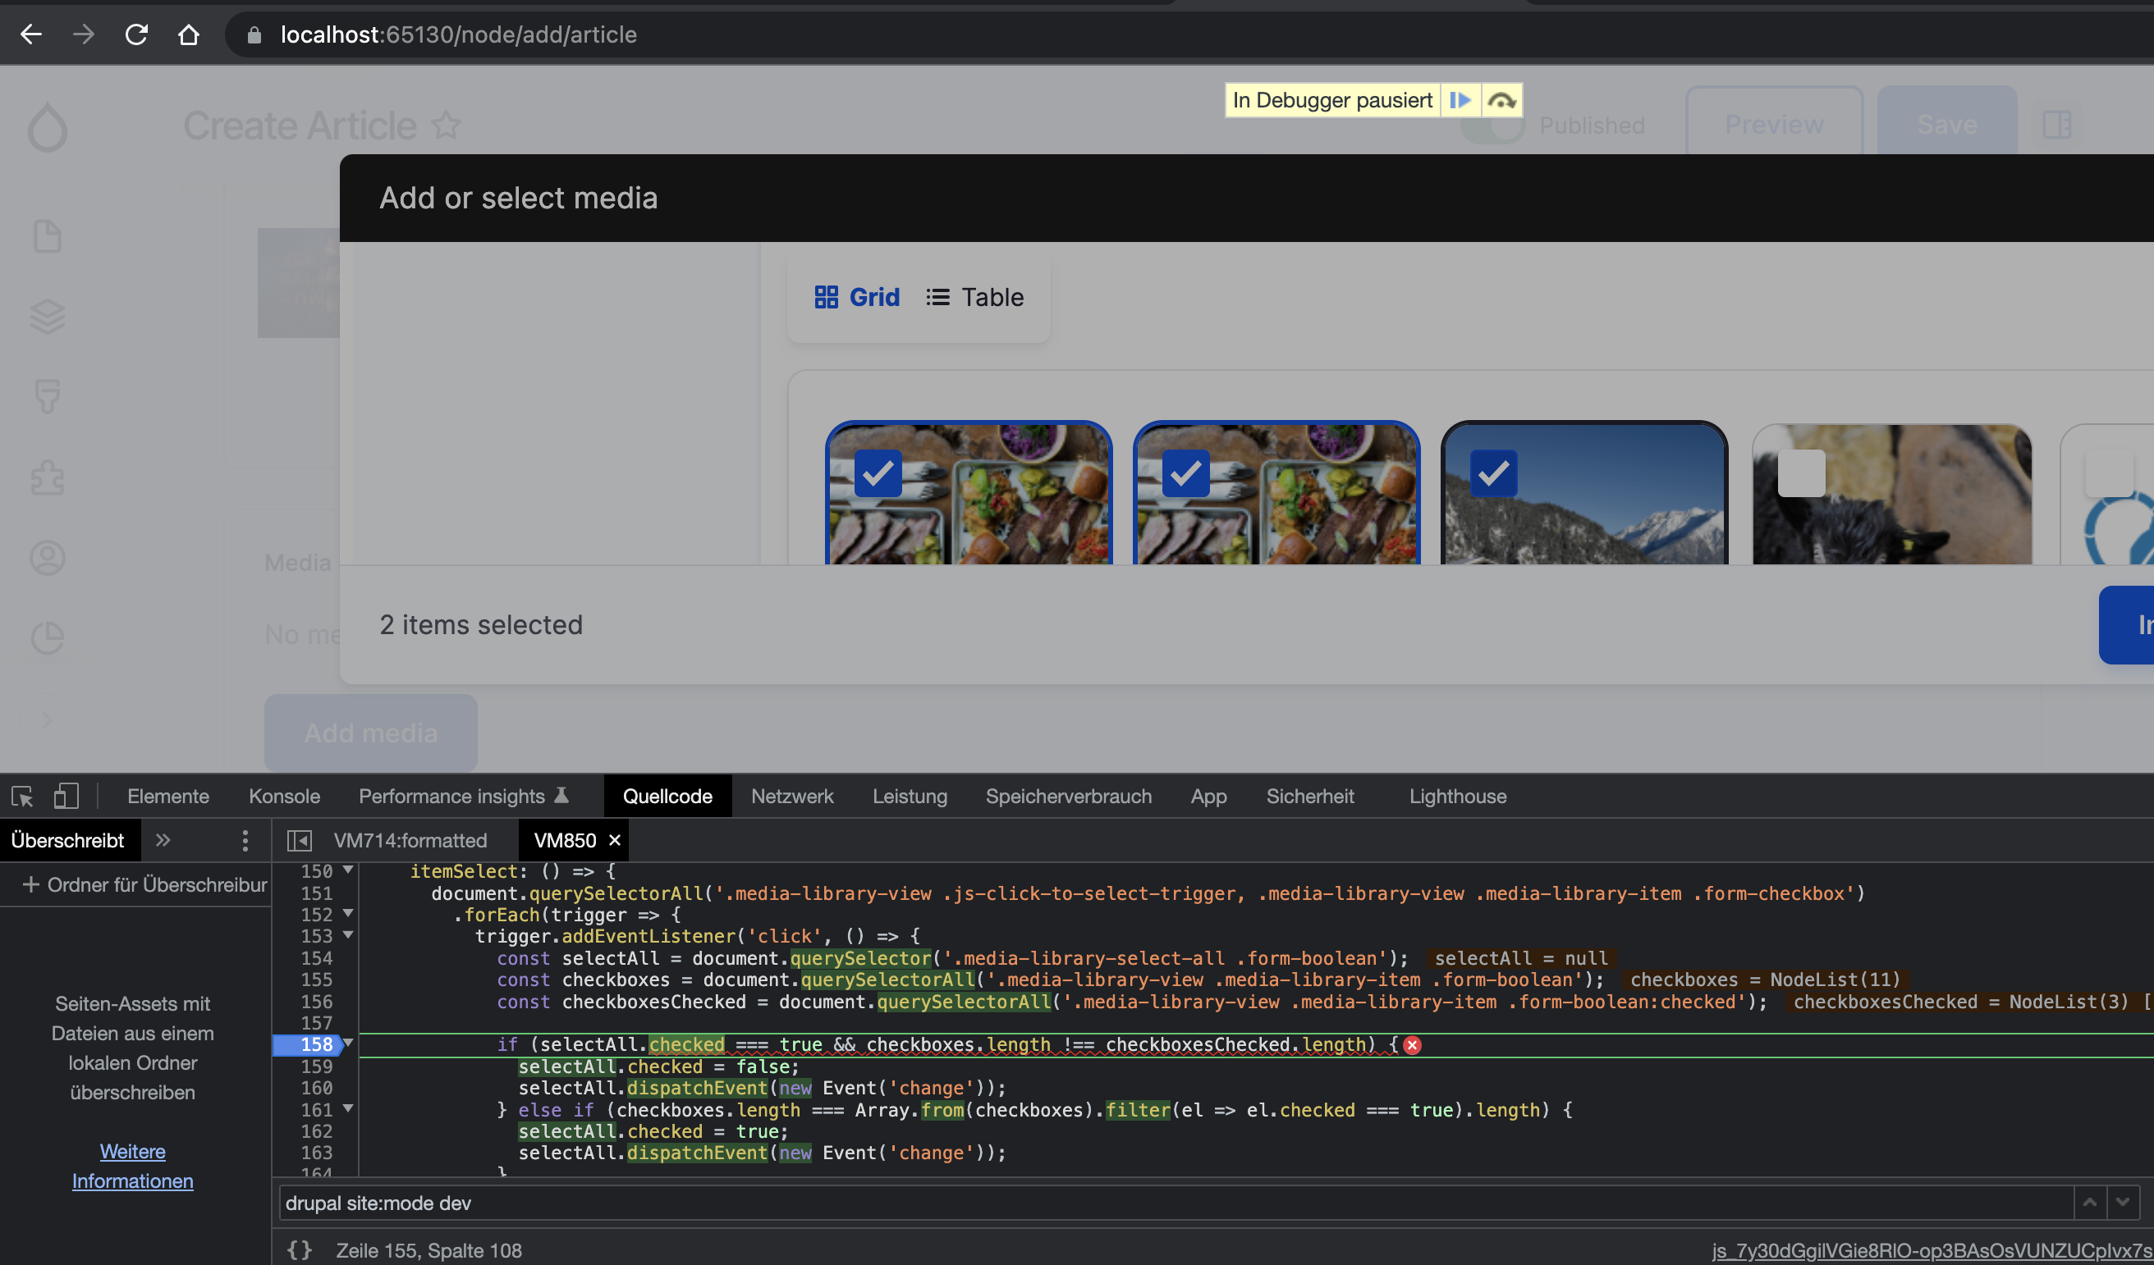The image size is (2154, 1265).
Task: Uncheck the mountain landscape image
Action: [1492, 473]
